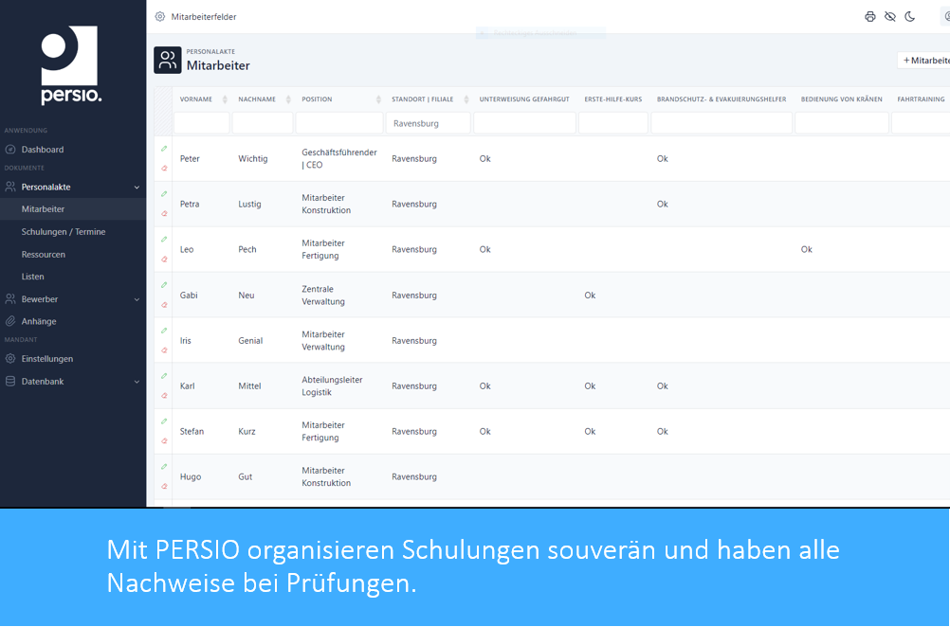Click the Brandschutz- & Evakuierungshelfer filter input
The height and width of the screenshot is (627, 950).
pos(722,123)
